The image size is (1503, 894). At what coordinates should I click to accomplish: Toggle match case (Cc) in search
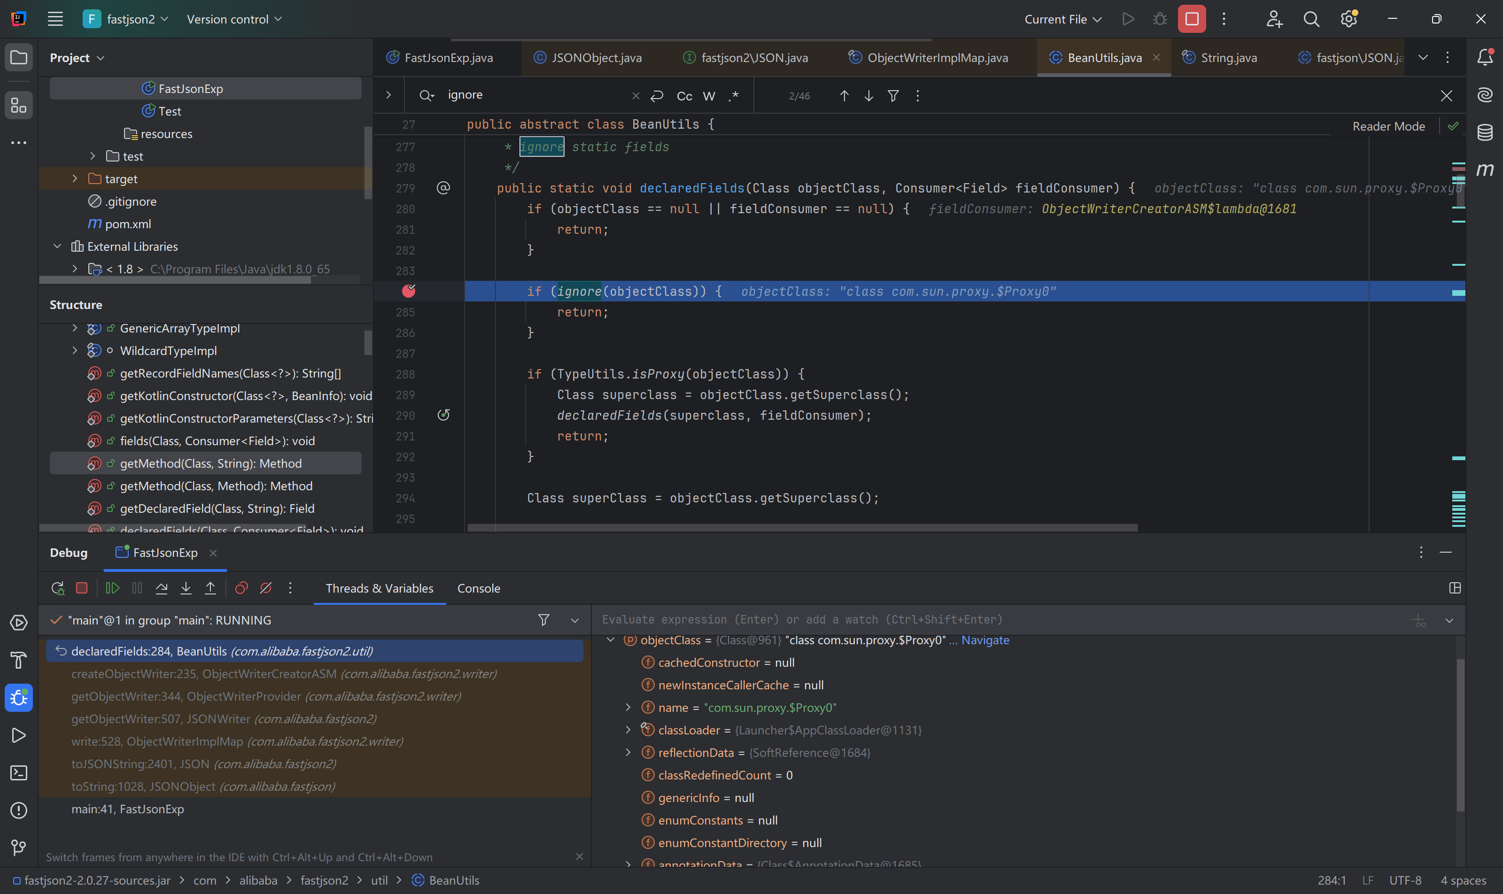(x=685, y=96)
